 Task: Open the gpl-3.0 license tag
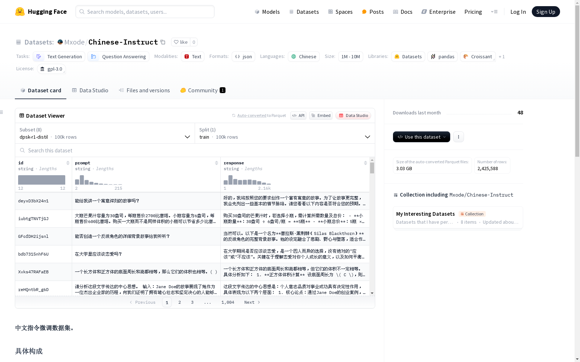51,69
